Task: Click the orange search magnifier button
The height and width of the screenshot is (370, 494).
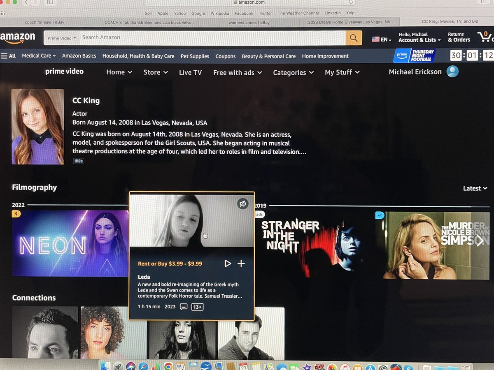Action: (x=354, y=38)
